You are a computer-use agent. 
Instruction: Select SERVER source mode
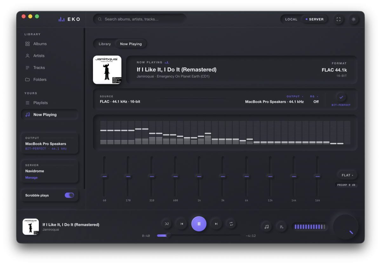tap(315, 19)
